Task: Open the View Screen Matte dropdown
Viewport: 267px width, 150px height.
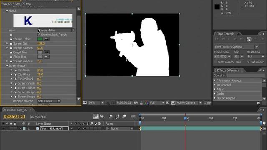Action: coord(56,30)
